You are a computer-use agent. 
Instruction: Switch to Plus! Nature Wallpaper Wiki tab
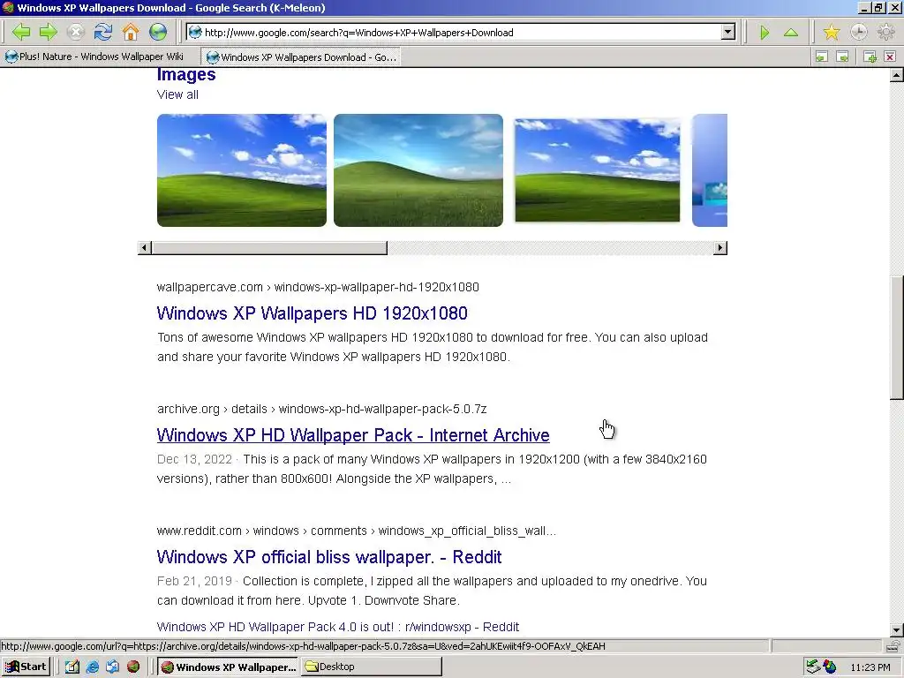[94, 56]
